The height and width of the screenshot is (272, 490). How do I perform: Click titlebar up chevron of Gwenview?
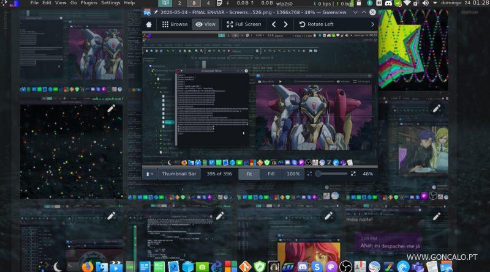pyautogui.click(x=364, y=12)
